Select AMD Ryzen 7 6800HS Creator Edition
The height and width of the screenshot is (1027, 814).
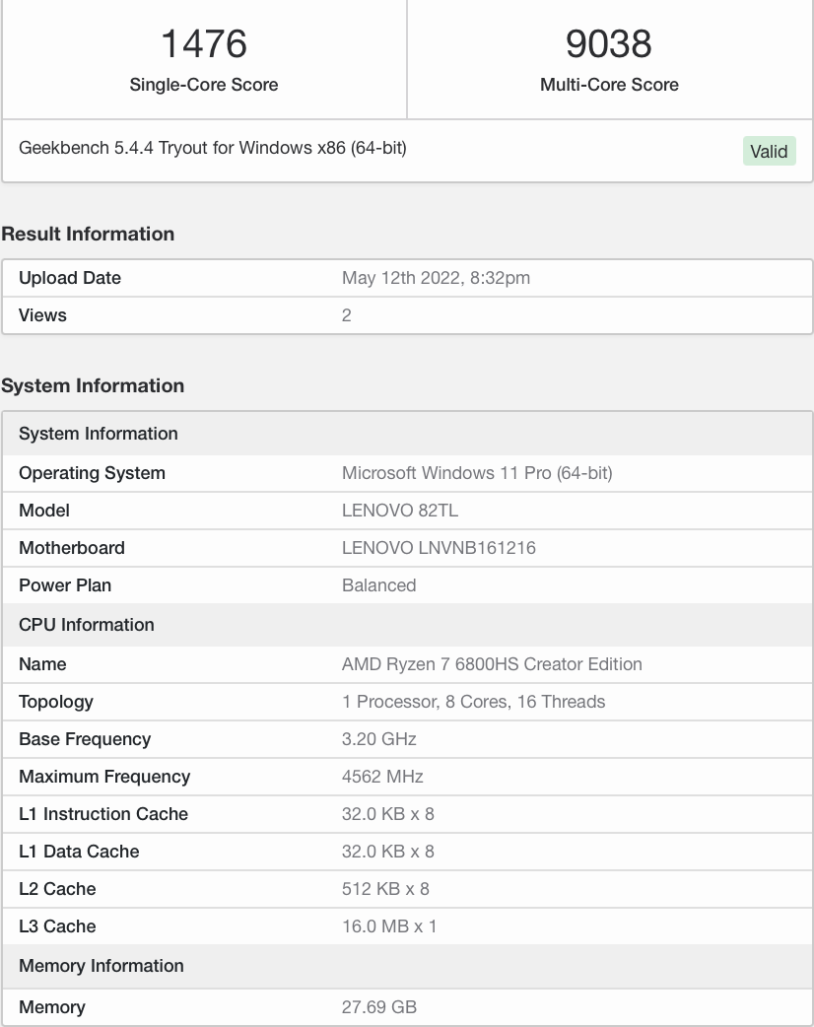[492, 664]
